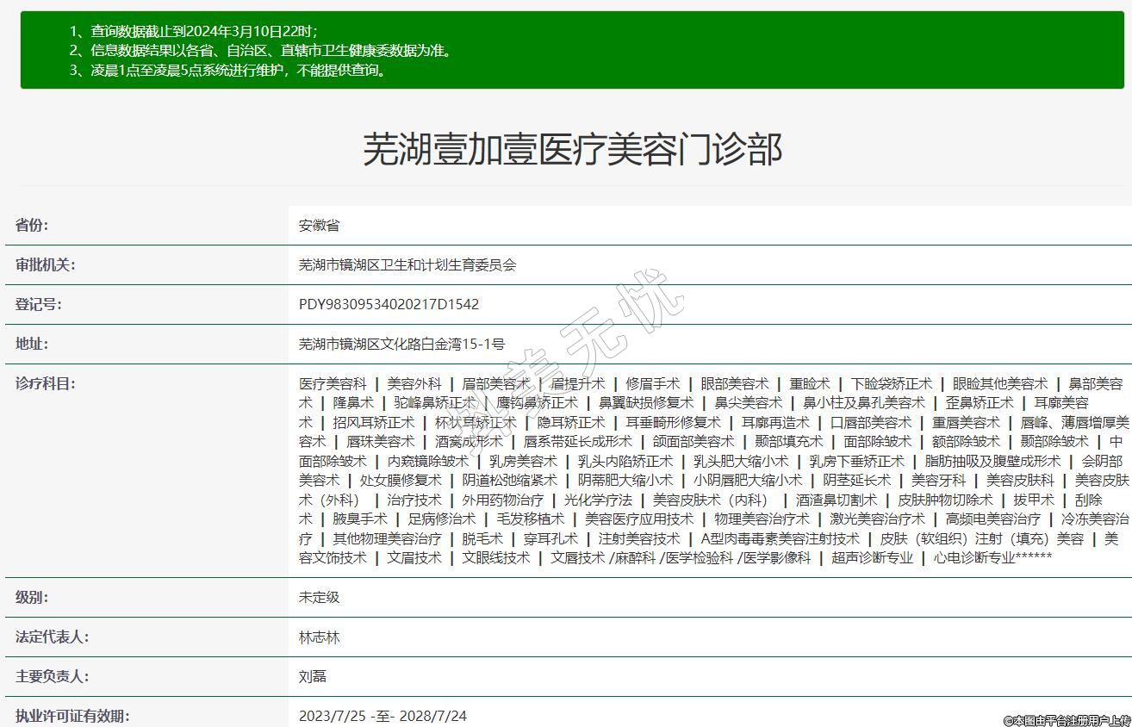Click the address value 芜湖市镜湖区文化路白金湾15-1号
Viewport: 1132px width, 727px height.
coord(401,345)
